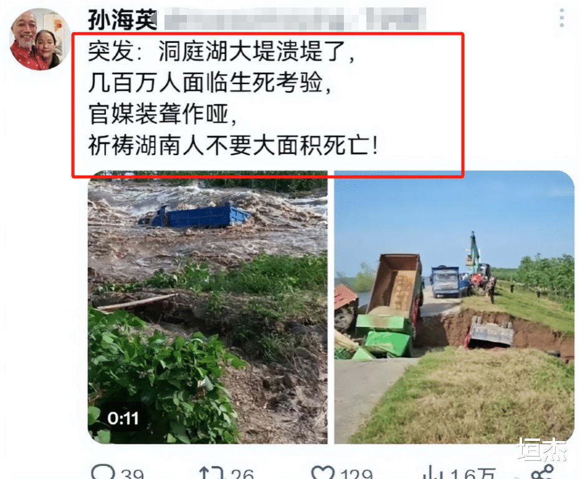Screen dimensions: 580x479
Task: Click the 垣杰 watermark on the photo
Action: click(542, 449)
